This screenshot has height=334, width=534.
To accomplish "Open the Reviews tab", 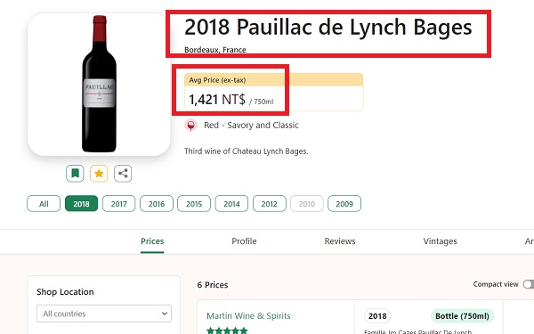I will [340, 241].
